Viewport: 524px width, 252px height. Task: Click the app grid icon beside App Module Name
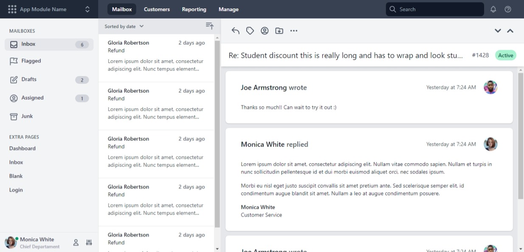[12, 9]
